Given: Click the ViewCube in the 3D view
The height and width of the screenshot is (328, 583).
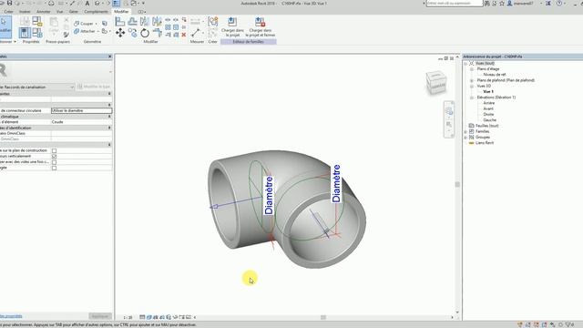Looking at the screenshot, I should [x=435, y=82].
